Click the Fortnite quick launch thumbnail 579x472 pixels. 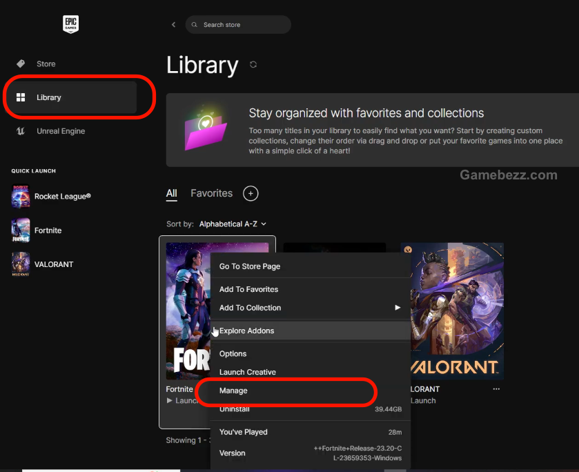[21, 230]
